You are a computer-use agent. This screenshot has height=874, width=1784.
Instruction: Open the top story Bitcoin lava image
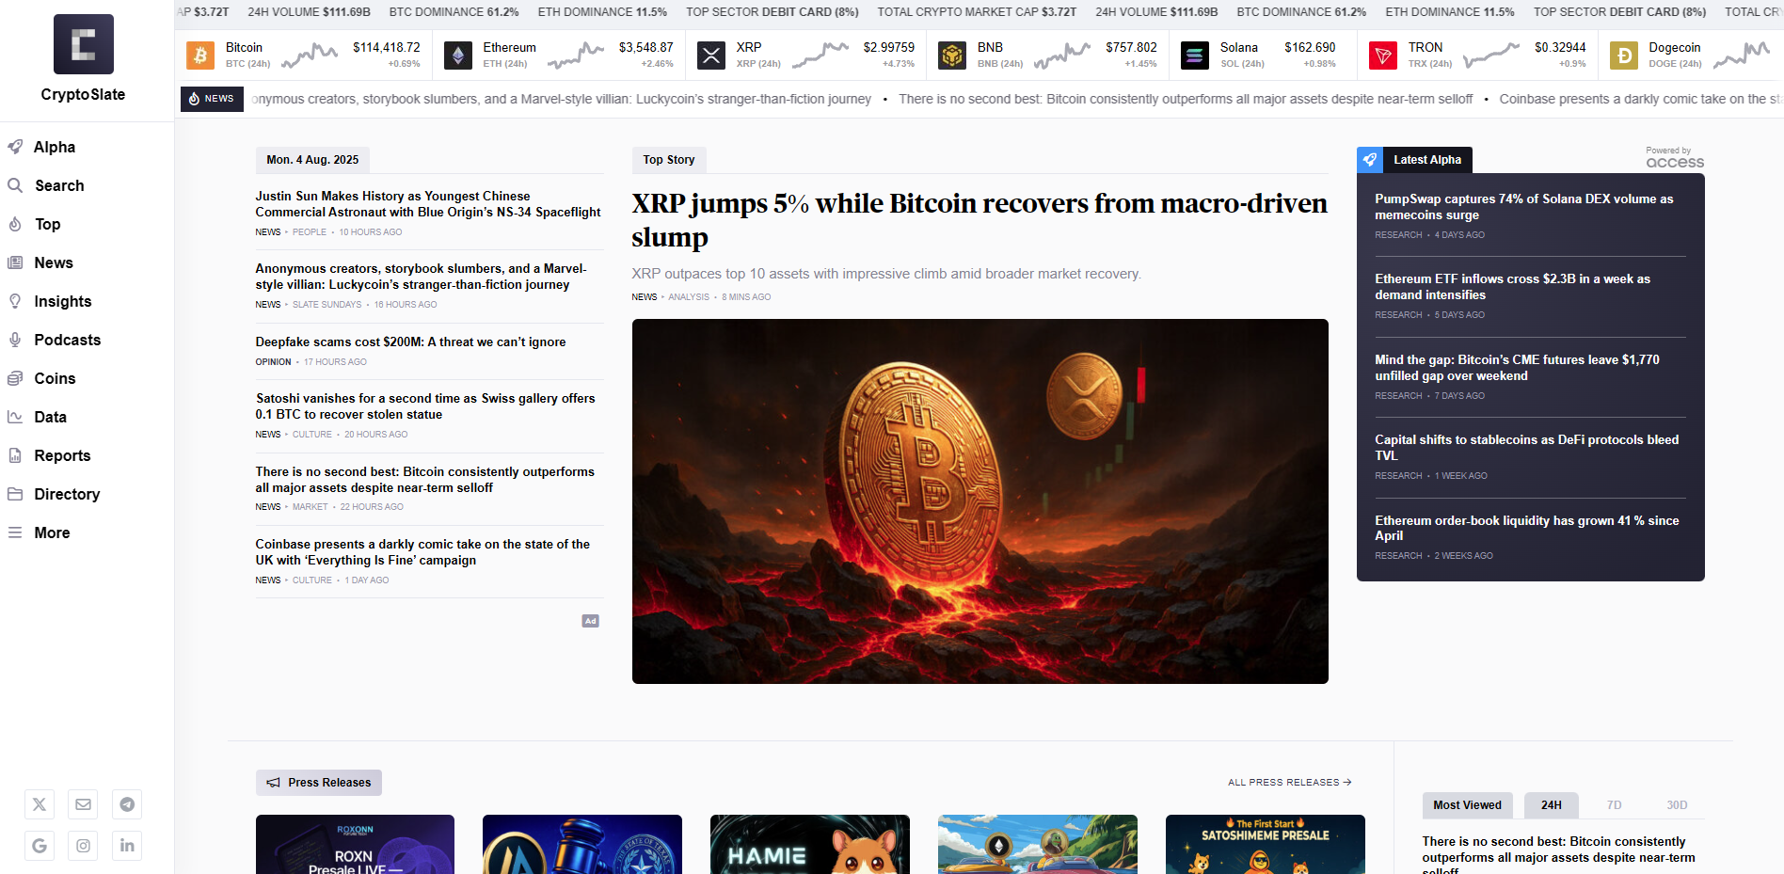980,501
